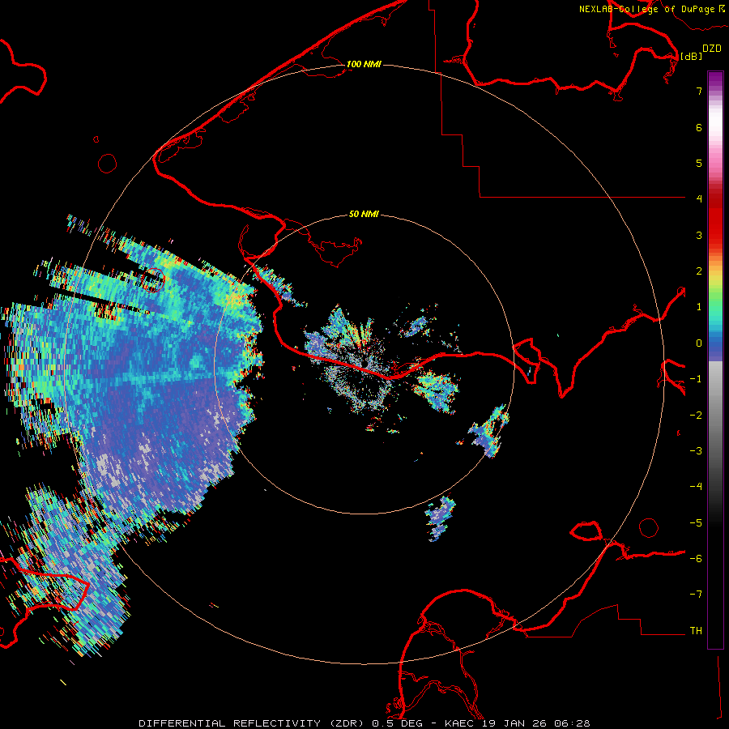This screenshot has width=729, height=729.
Task: Click the 50 NMI range ring label
Action: point(364,214)
